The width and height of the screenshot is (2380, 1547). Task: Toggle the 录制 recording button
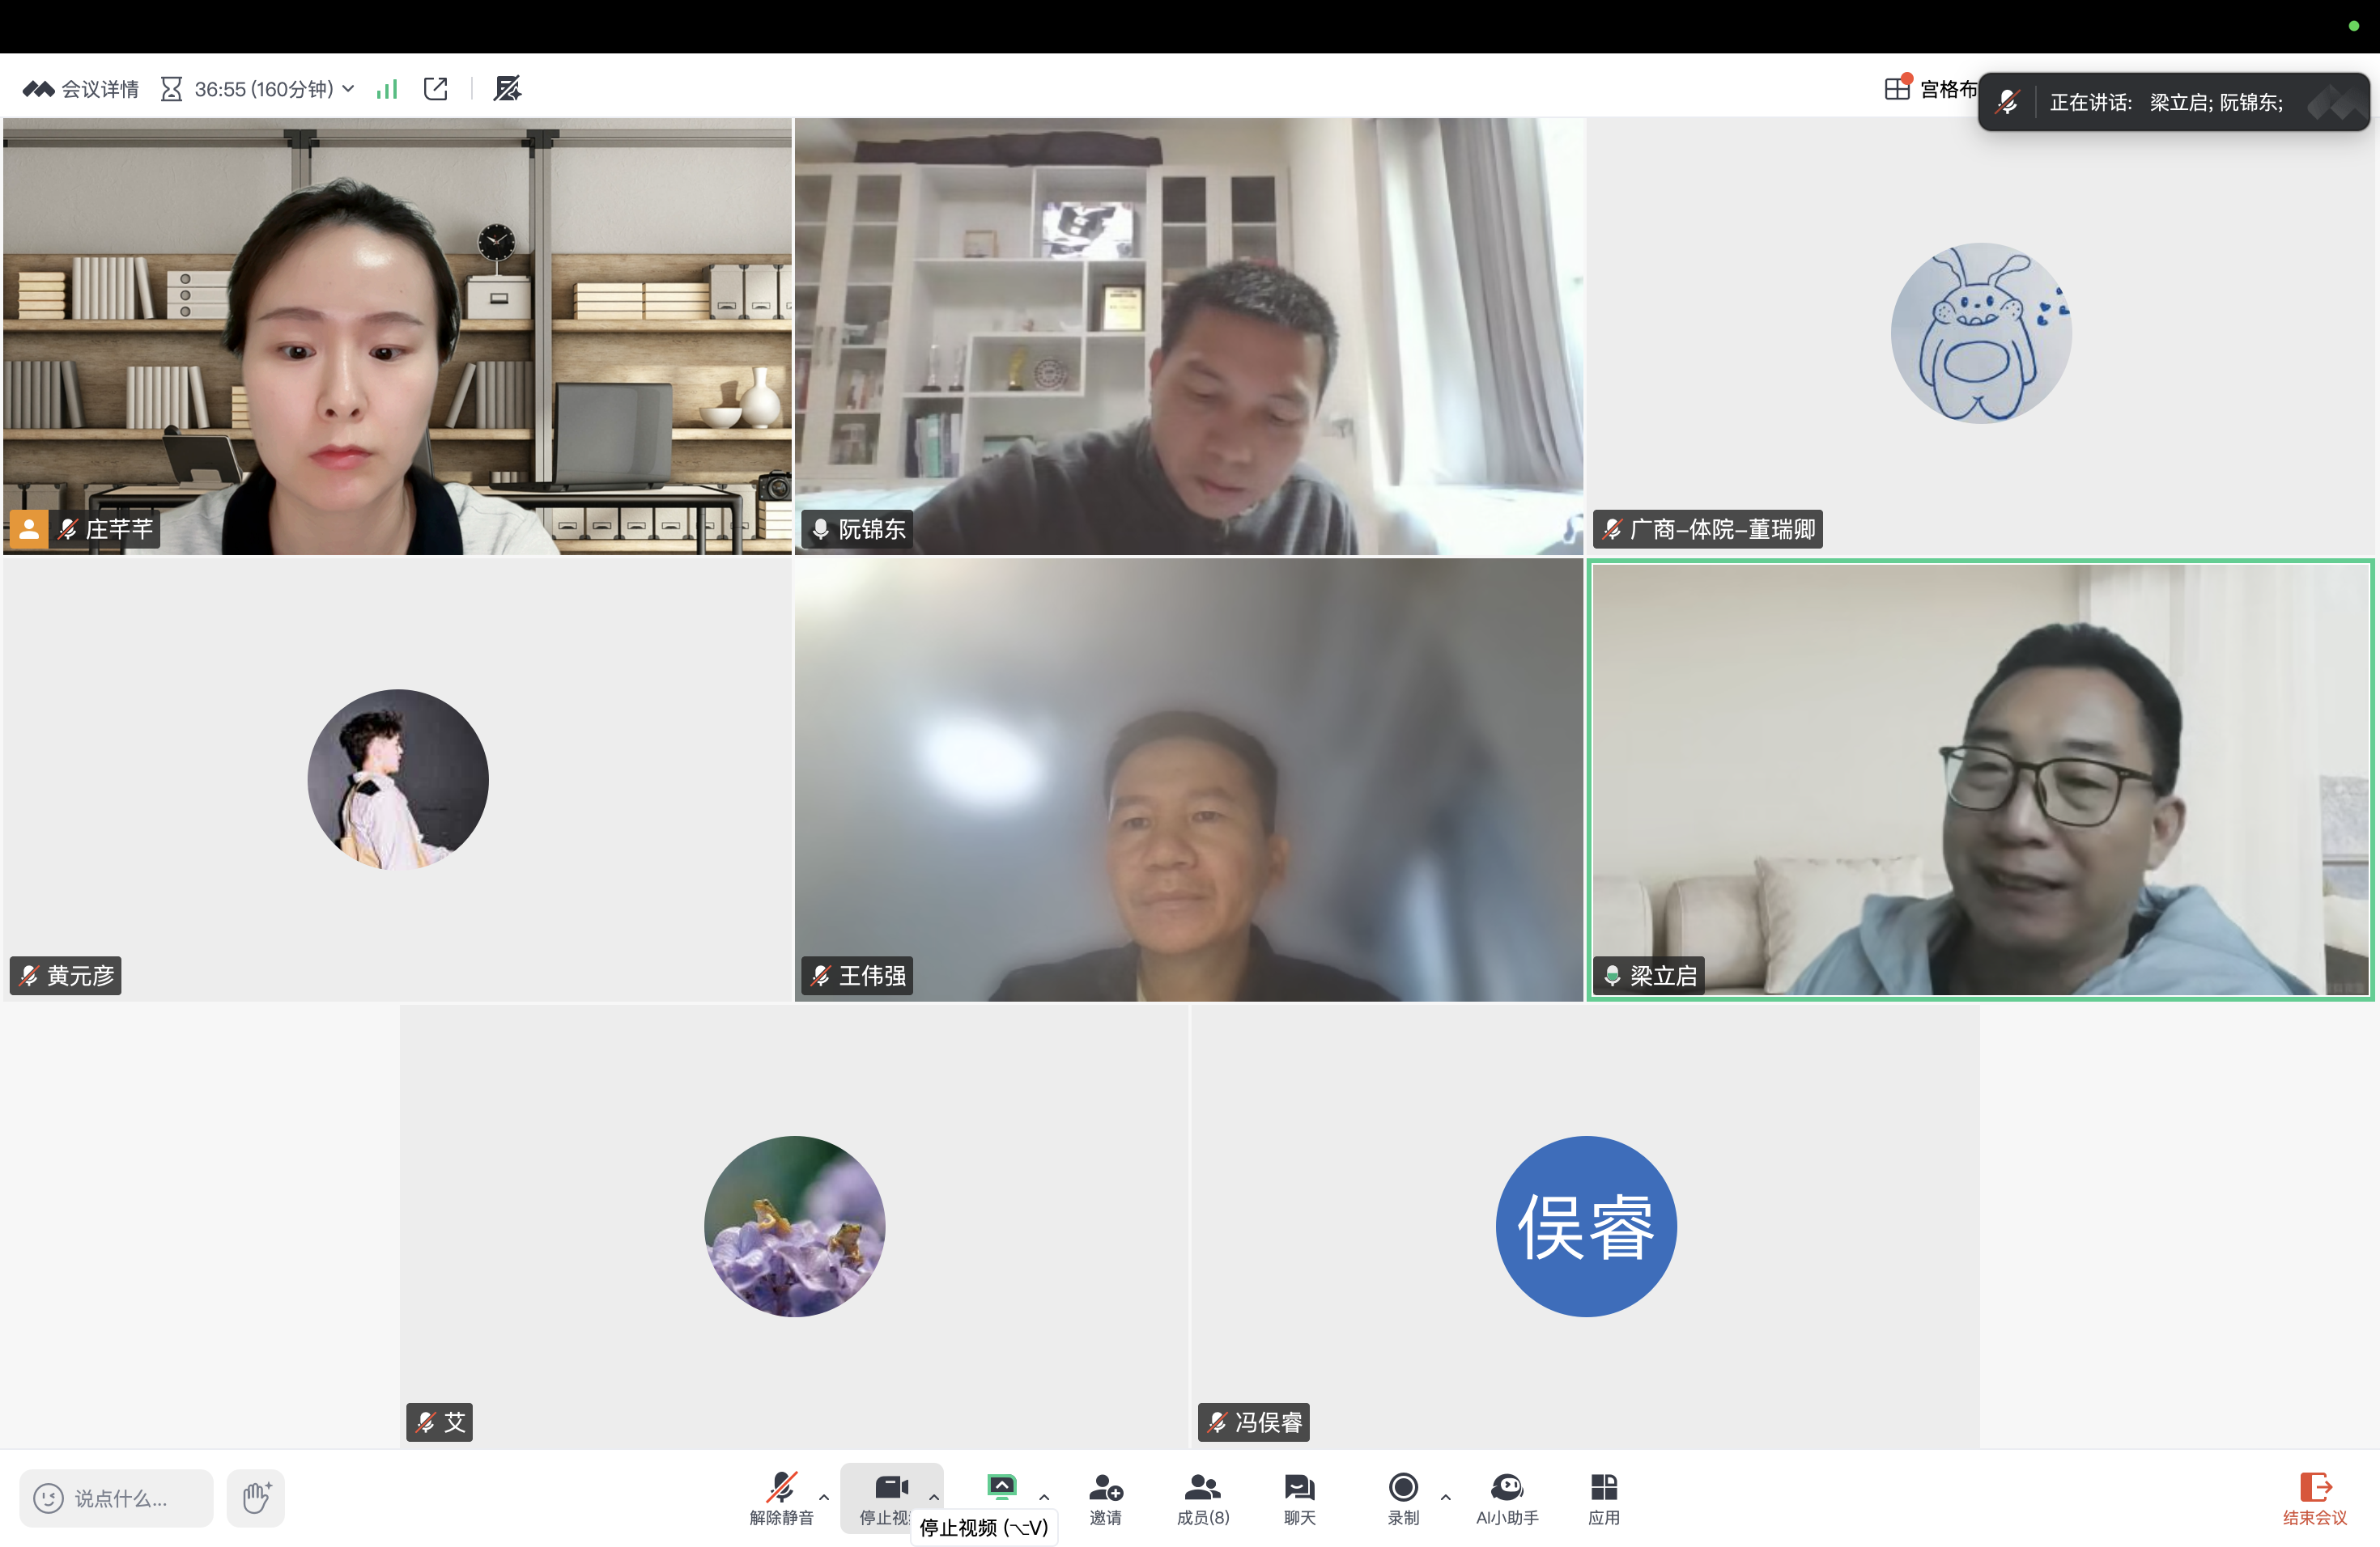(1403, 1496)
